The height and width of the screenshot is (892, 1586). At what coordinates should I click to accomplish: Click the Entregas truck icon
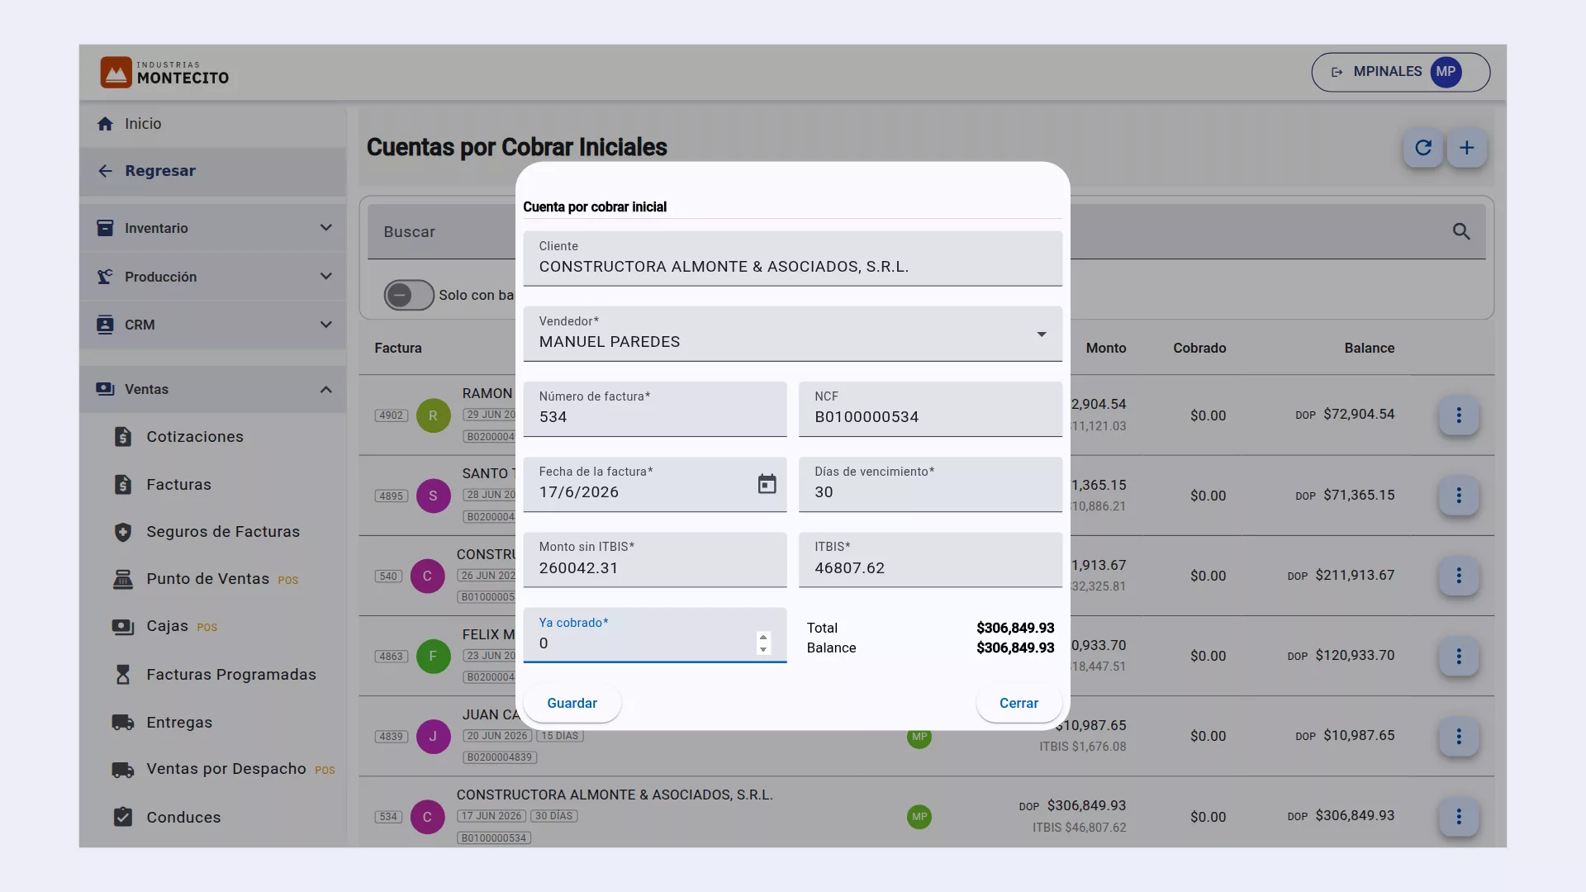point(123,723)
